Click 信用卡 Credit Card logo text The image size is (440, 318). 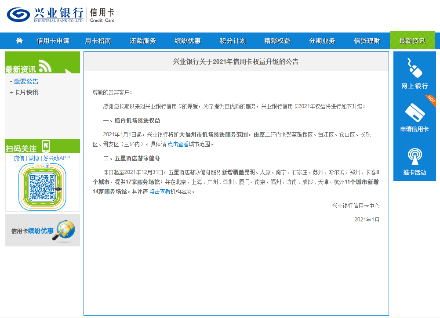(x=102, y=15)
